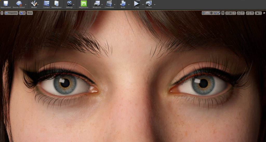The width and height of the screenshot is (266, 142).
Task: Open the Settings dropdown arrow
Action: pyautogui.click(x=74, y=4)
